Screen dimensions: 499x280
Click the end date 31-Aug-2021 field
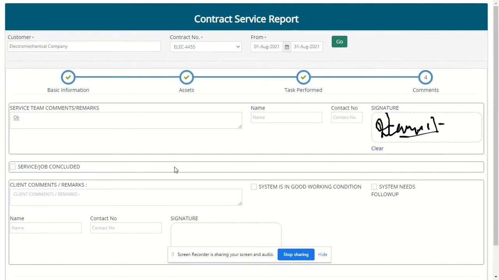tap(307, 47)
